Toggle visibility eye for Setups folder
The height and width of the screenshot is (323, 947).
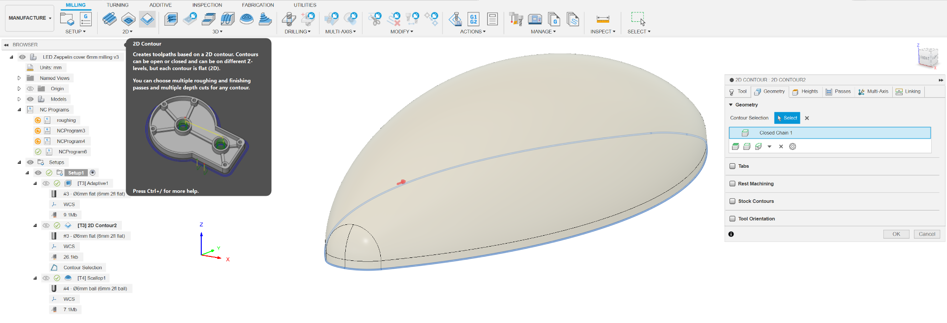(30, 162)
